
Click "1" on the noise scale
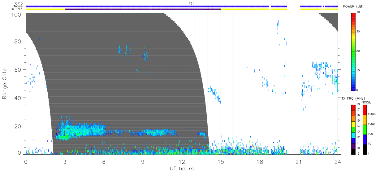(x=369, y=153)
